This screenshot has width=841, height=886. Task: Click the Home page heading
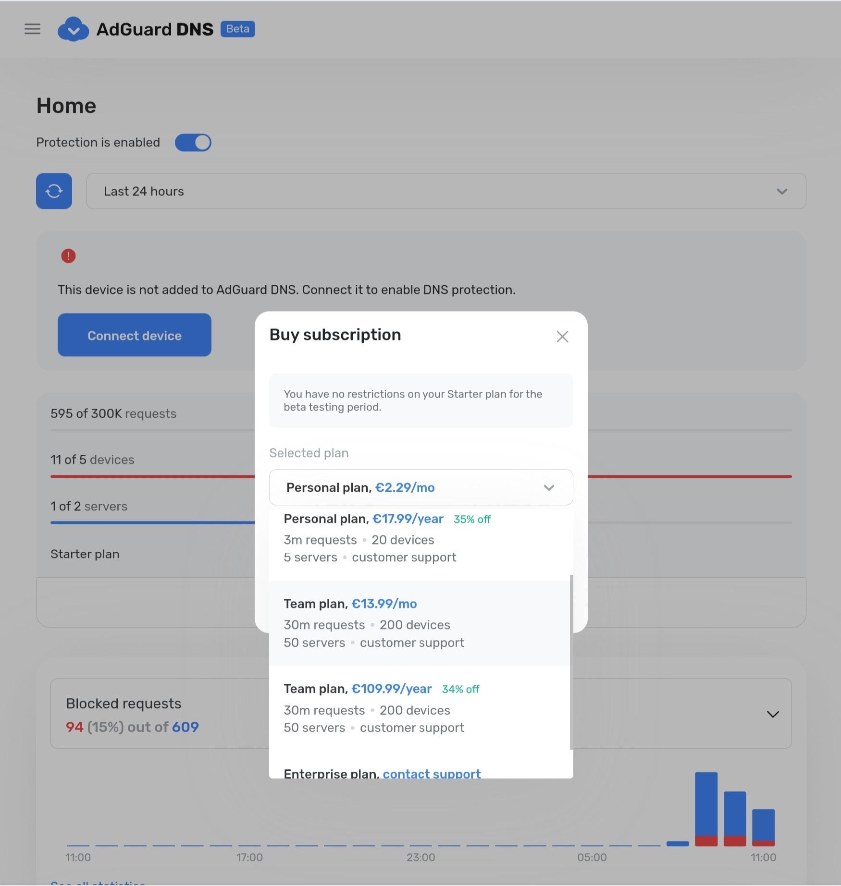click(66, 106)
